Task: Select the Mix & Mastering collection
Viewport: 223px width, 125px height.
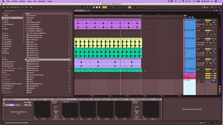Action: [x=9, y=24]
